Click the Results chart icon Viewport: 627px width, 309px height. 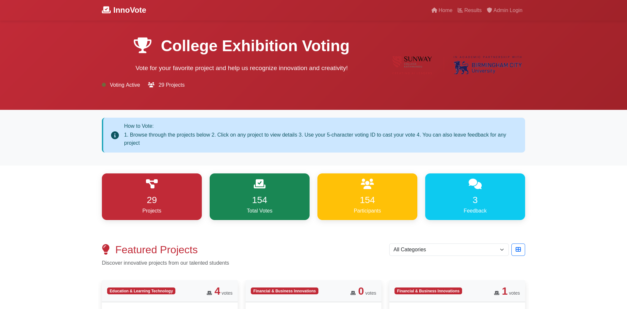(x=460, y=10)
